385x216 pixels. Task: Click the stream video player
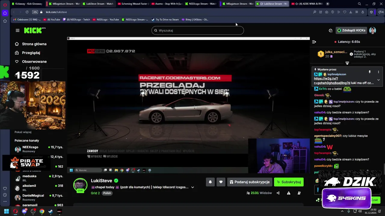click(188, 105)
